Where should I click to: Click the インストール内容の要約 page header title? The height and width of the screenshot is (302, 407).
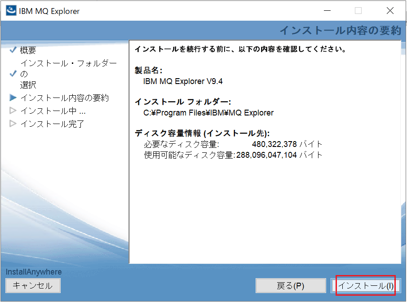(341, 31)
